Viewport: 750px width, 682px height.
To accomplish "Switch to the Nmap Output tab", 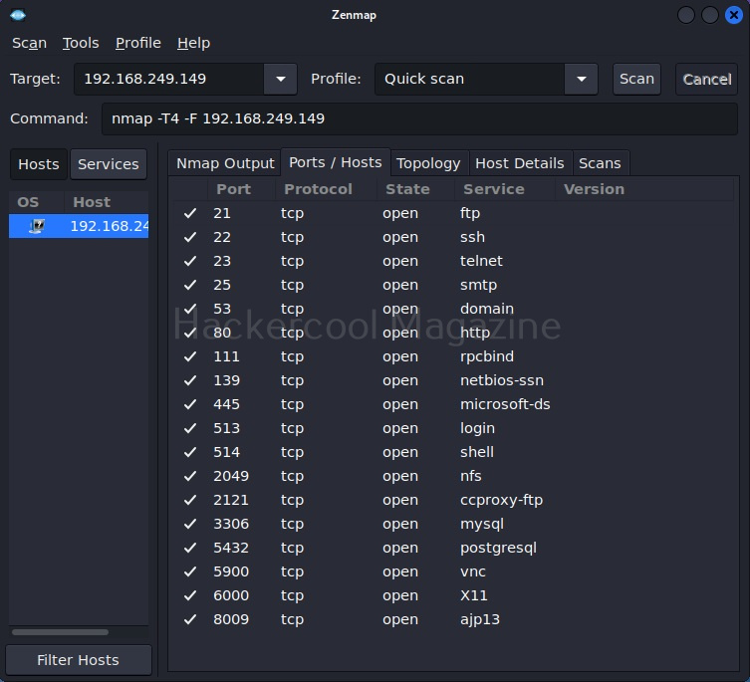I will [x=225, y=163].
